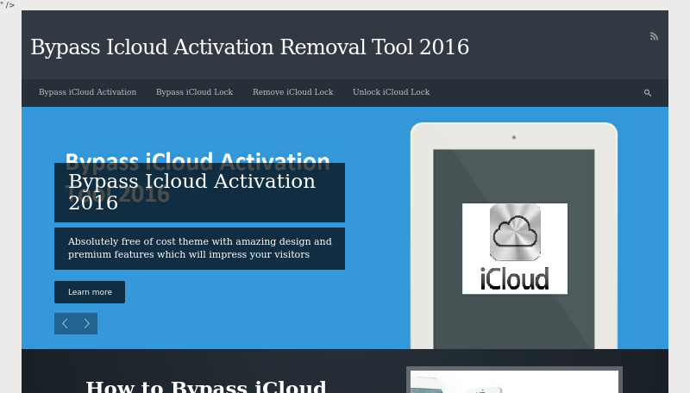The width and height of the screenshot is (690, 393).
Task: Click the How to Bypass iCloud heading
Action: tap(205, 386)
